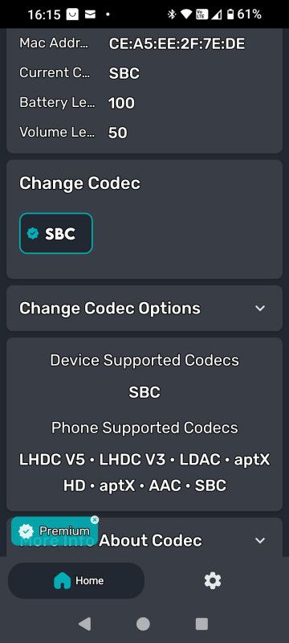Open the settings gear tab
The image size is (289, 643).
click(213, 580)
